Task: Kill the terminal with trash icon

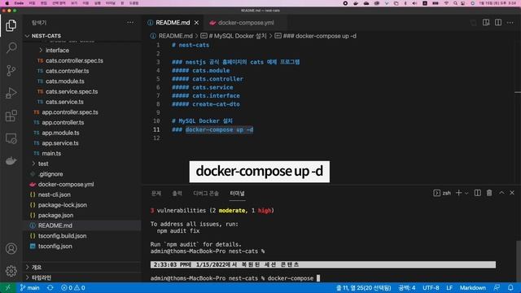Action: click(489, 193)
